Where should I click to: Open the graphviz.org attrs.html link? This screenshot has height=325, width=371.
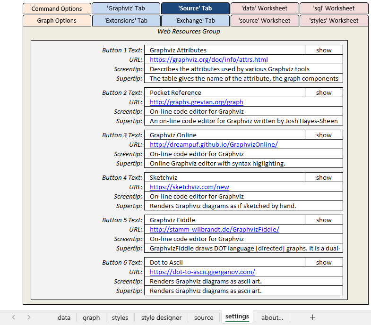click(x=208, y=60)
